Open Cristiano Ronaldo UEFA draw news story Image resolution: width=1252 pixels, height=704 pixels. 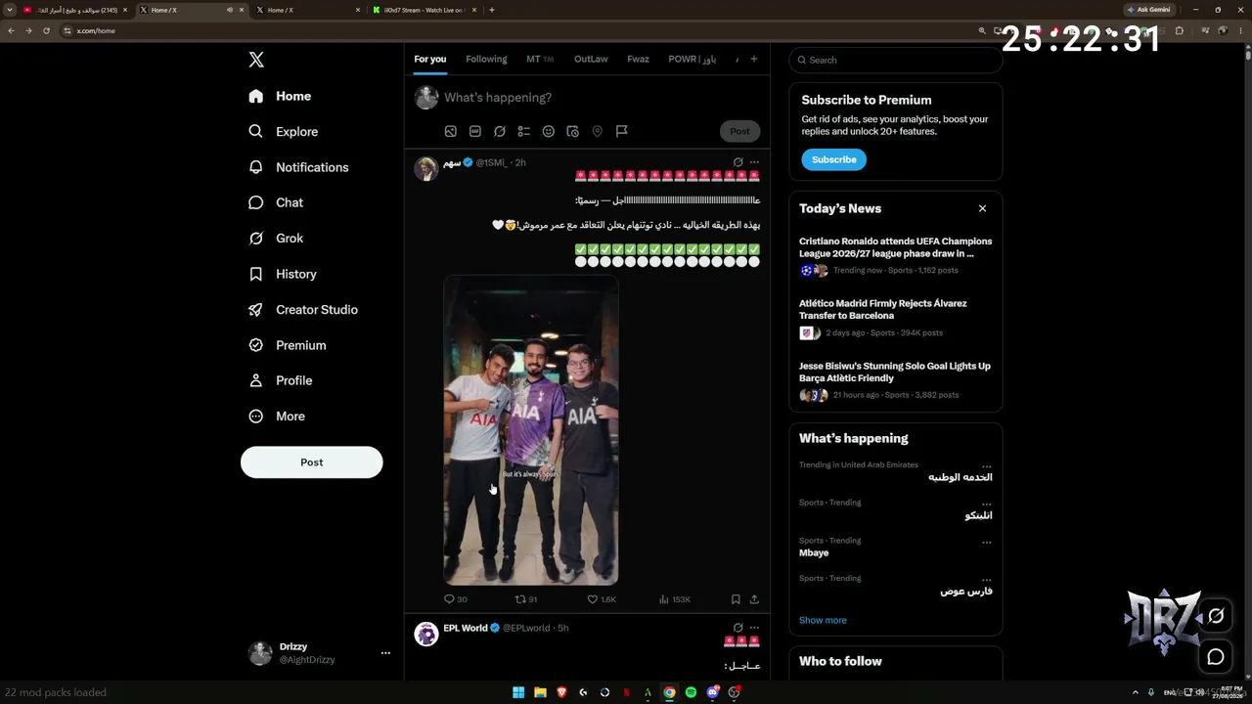[x=896, y=256]
